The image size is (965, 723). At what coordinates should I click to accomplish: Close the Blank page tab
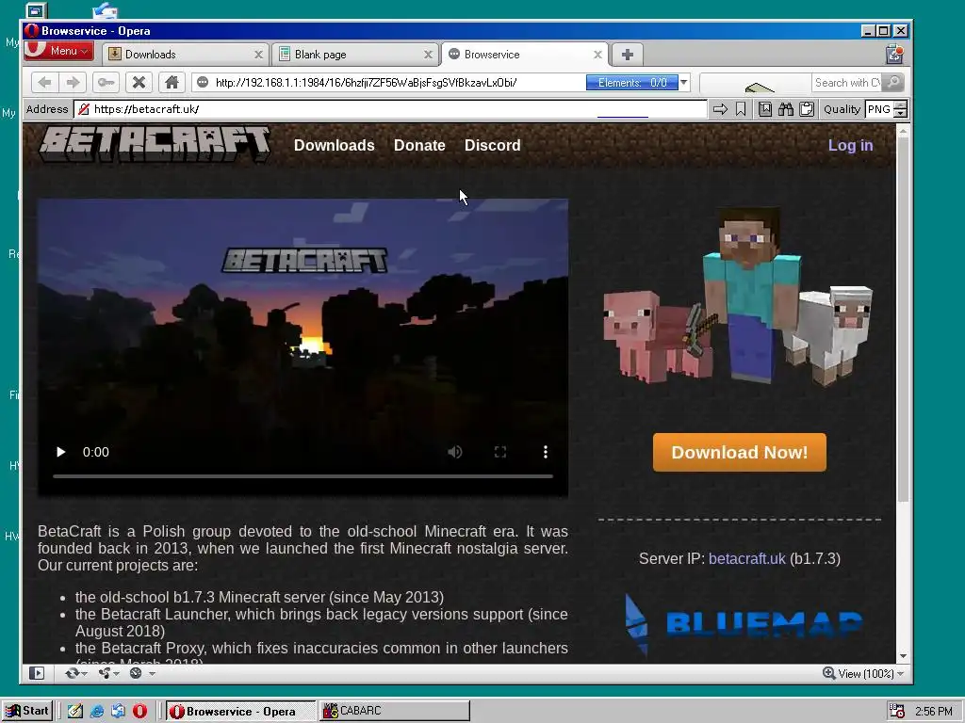428,55
